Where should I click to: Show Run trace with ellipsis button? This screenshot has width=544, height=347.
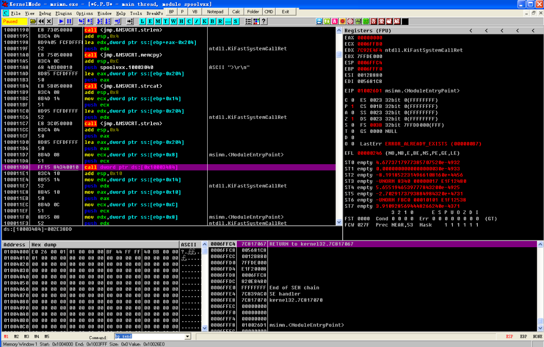228,21
